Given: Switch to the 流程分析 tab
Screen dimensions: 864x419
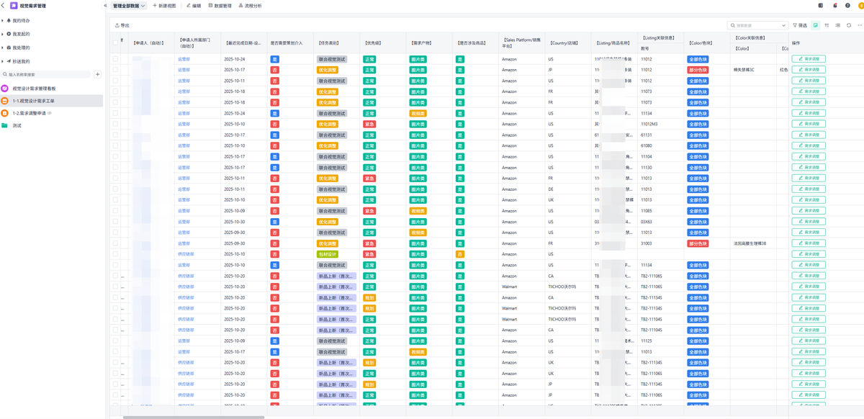Looking at the screenshot, I should pyautogui.click(x=250, y=6).
